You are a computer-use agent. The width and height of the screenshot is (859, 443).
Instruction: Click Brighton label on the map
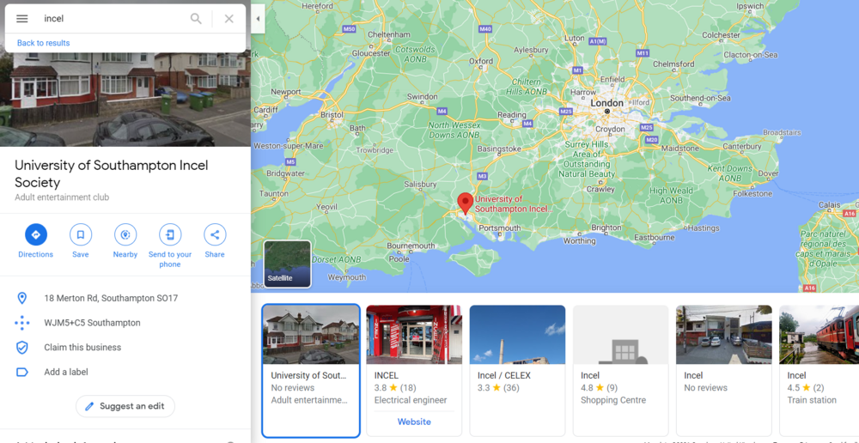pyautogui.click(x=606, y=228)
